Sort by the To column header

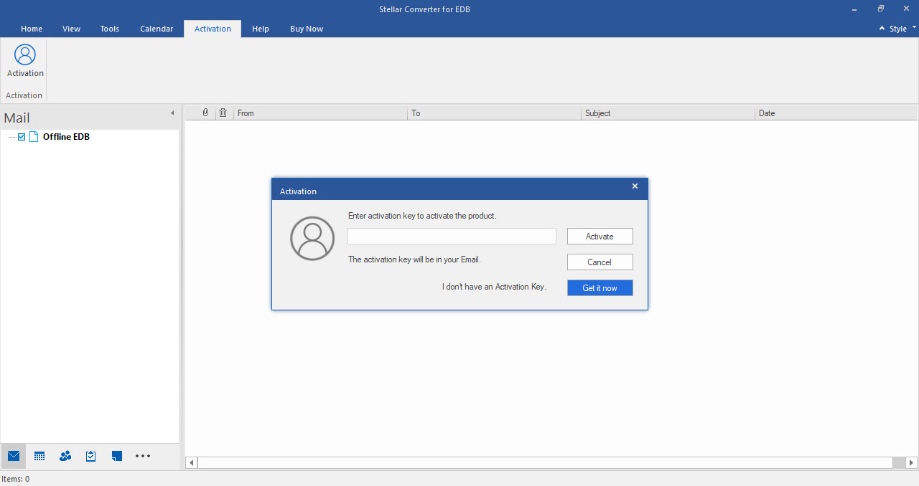[x=495, y=113]
